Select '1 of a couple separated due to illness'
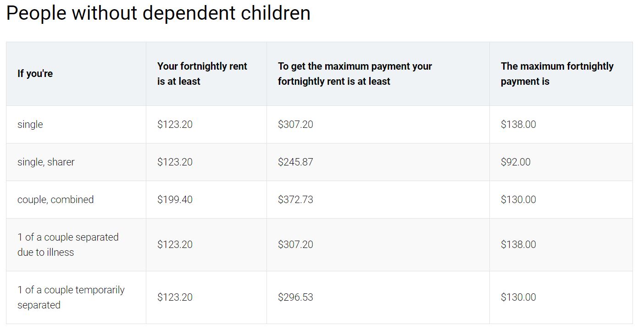638x330 pixels. point(68,244)
